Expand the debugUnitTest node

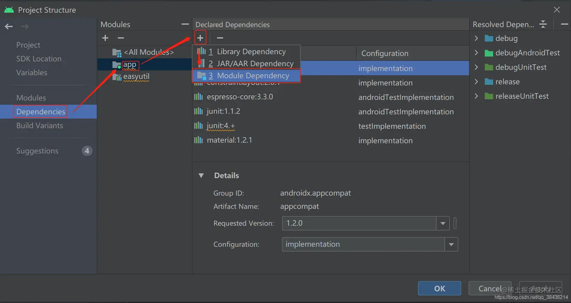click(477, 67)
